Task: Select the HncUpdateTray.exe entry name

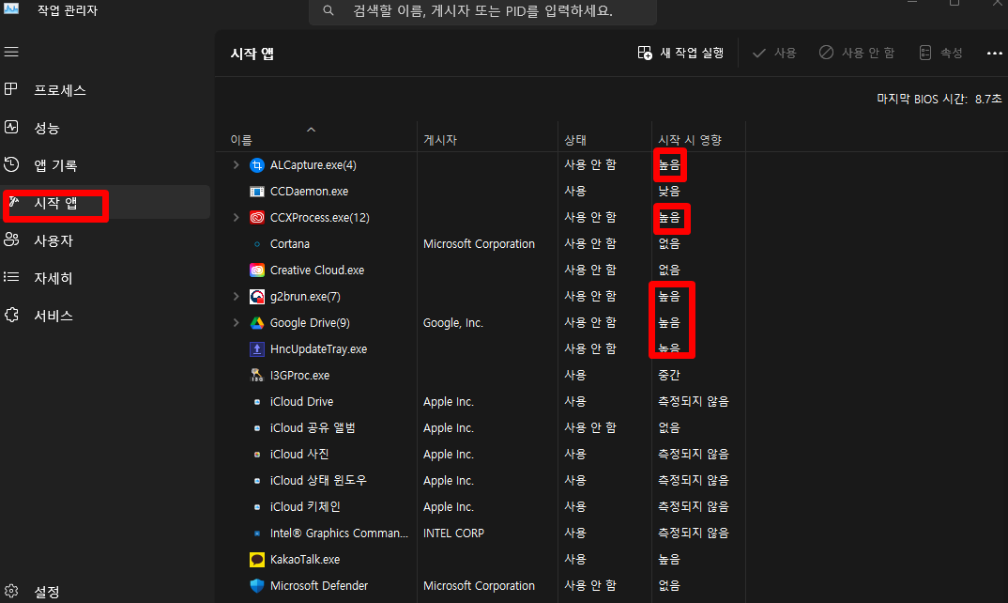Action: tap(318, 349)
